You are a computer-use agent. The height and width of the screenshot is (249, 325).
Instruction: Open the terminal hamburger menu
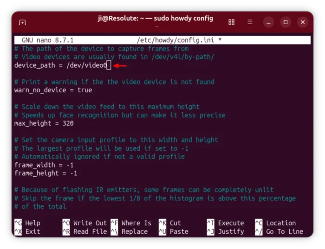250,22
